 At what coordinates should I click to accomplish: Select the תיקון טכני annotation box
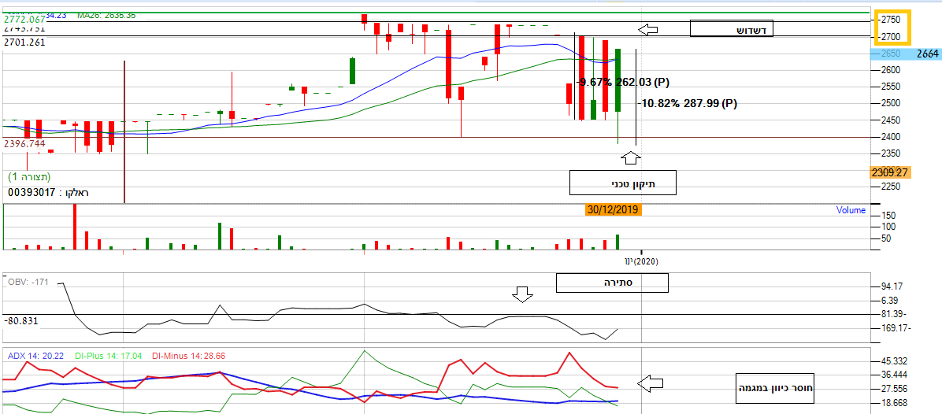click(623, 183)
